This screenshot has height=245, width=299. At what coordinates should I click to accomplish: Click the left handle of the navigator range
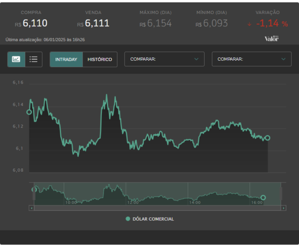coord(34,194)
